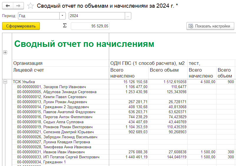Select the Лицевой счет column header
236x166 pixels.
click(x=60, y=73)
